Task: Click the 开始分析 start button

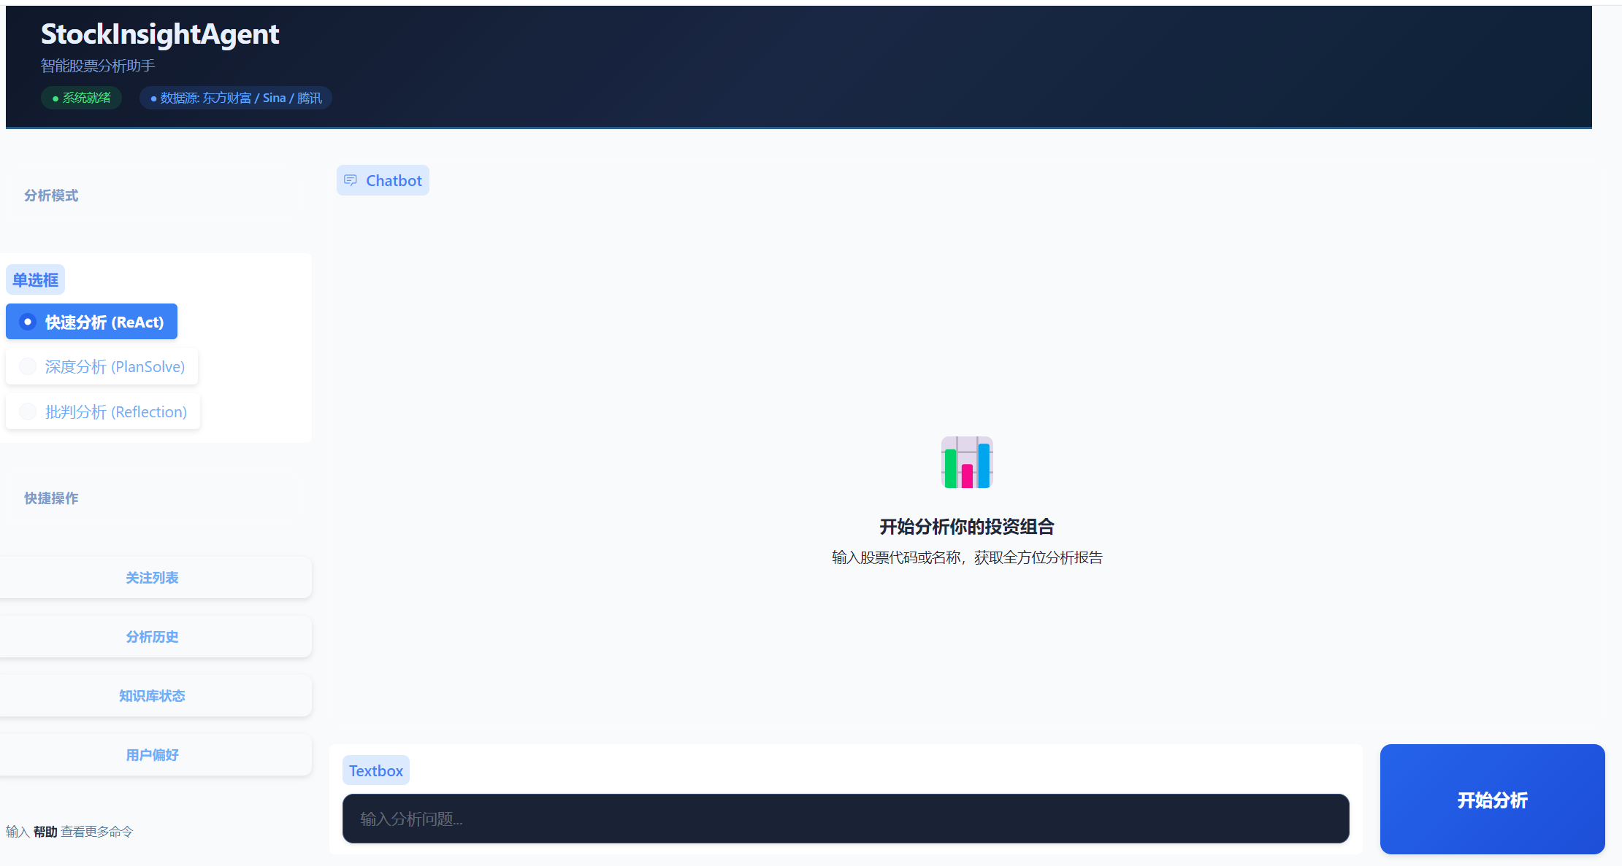Action: coord(1492,800)
